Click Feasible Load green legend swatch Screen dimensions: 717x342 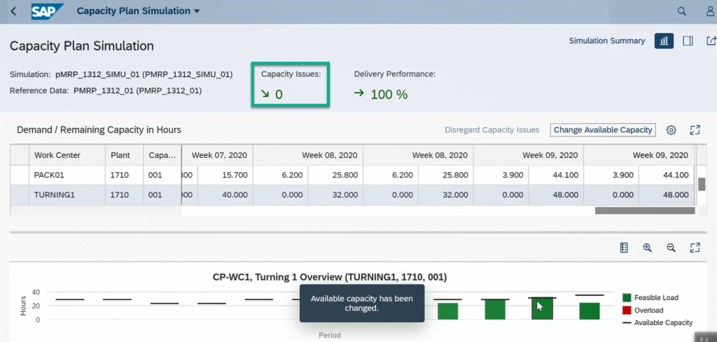pyautogui.click(x=627, y=298)
